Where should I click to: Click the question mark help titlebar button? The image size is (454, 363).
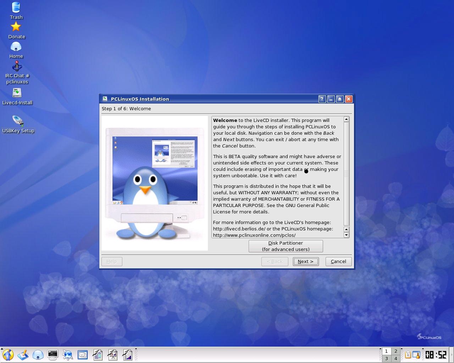tap(322, 99)
